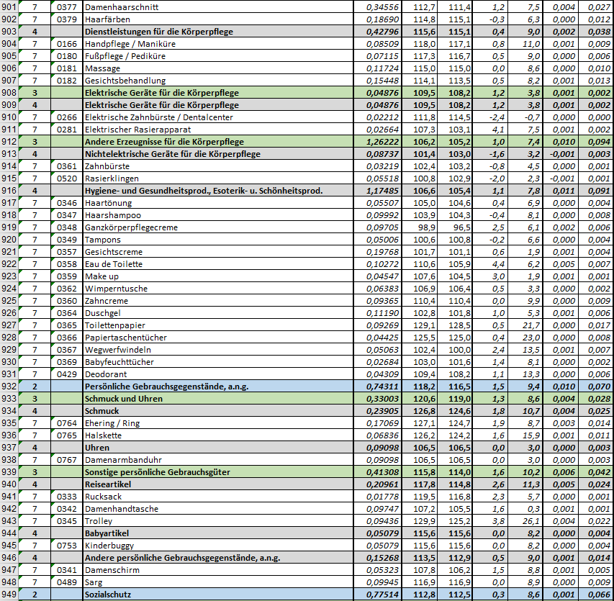Click the 'Kinderbuggy' item cell
The image size is (614, 601).
pyautogui.click(x=109, y=546)
